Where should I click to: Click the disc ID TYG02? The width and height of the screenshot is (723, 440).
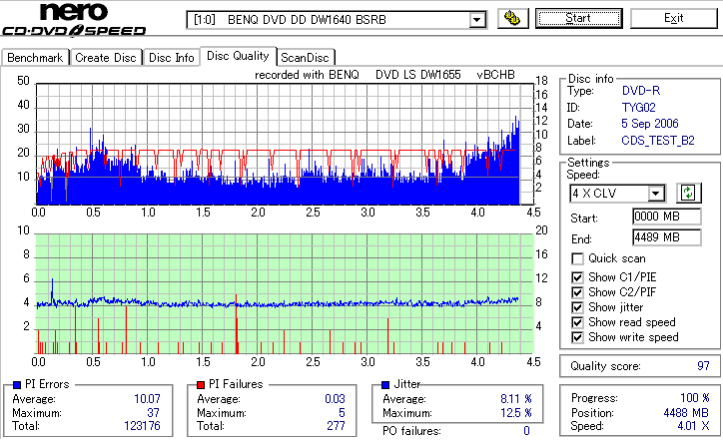coord(639,108)
